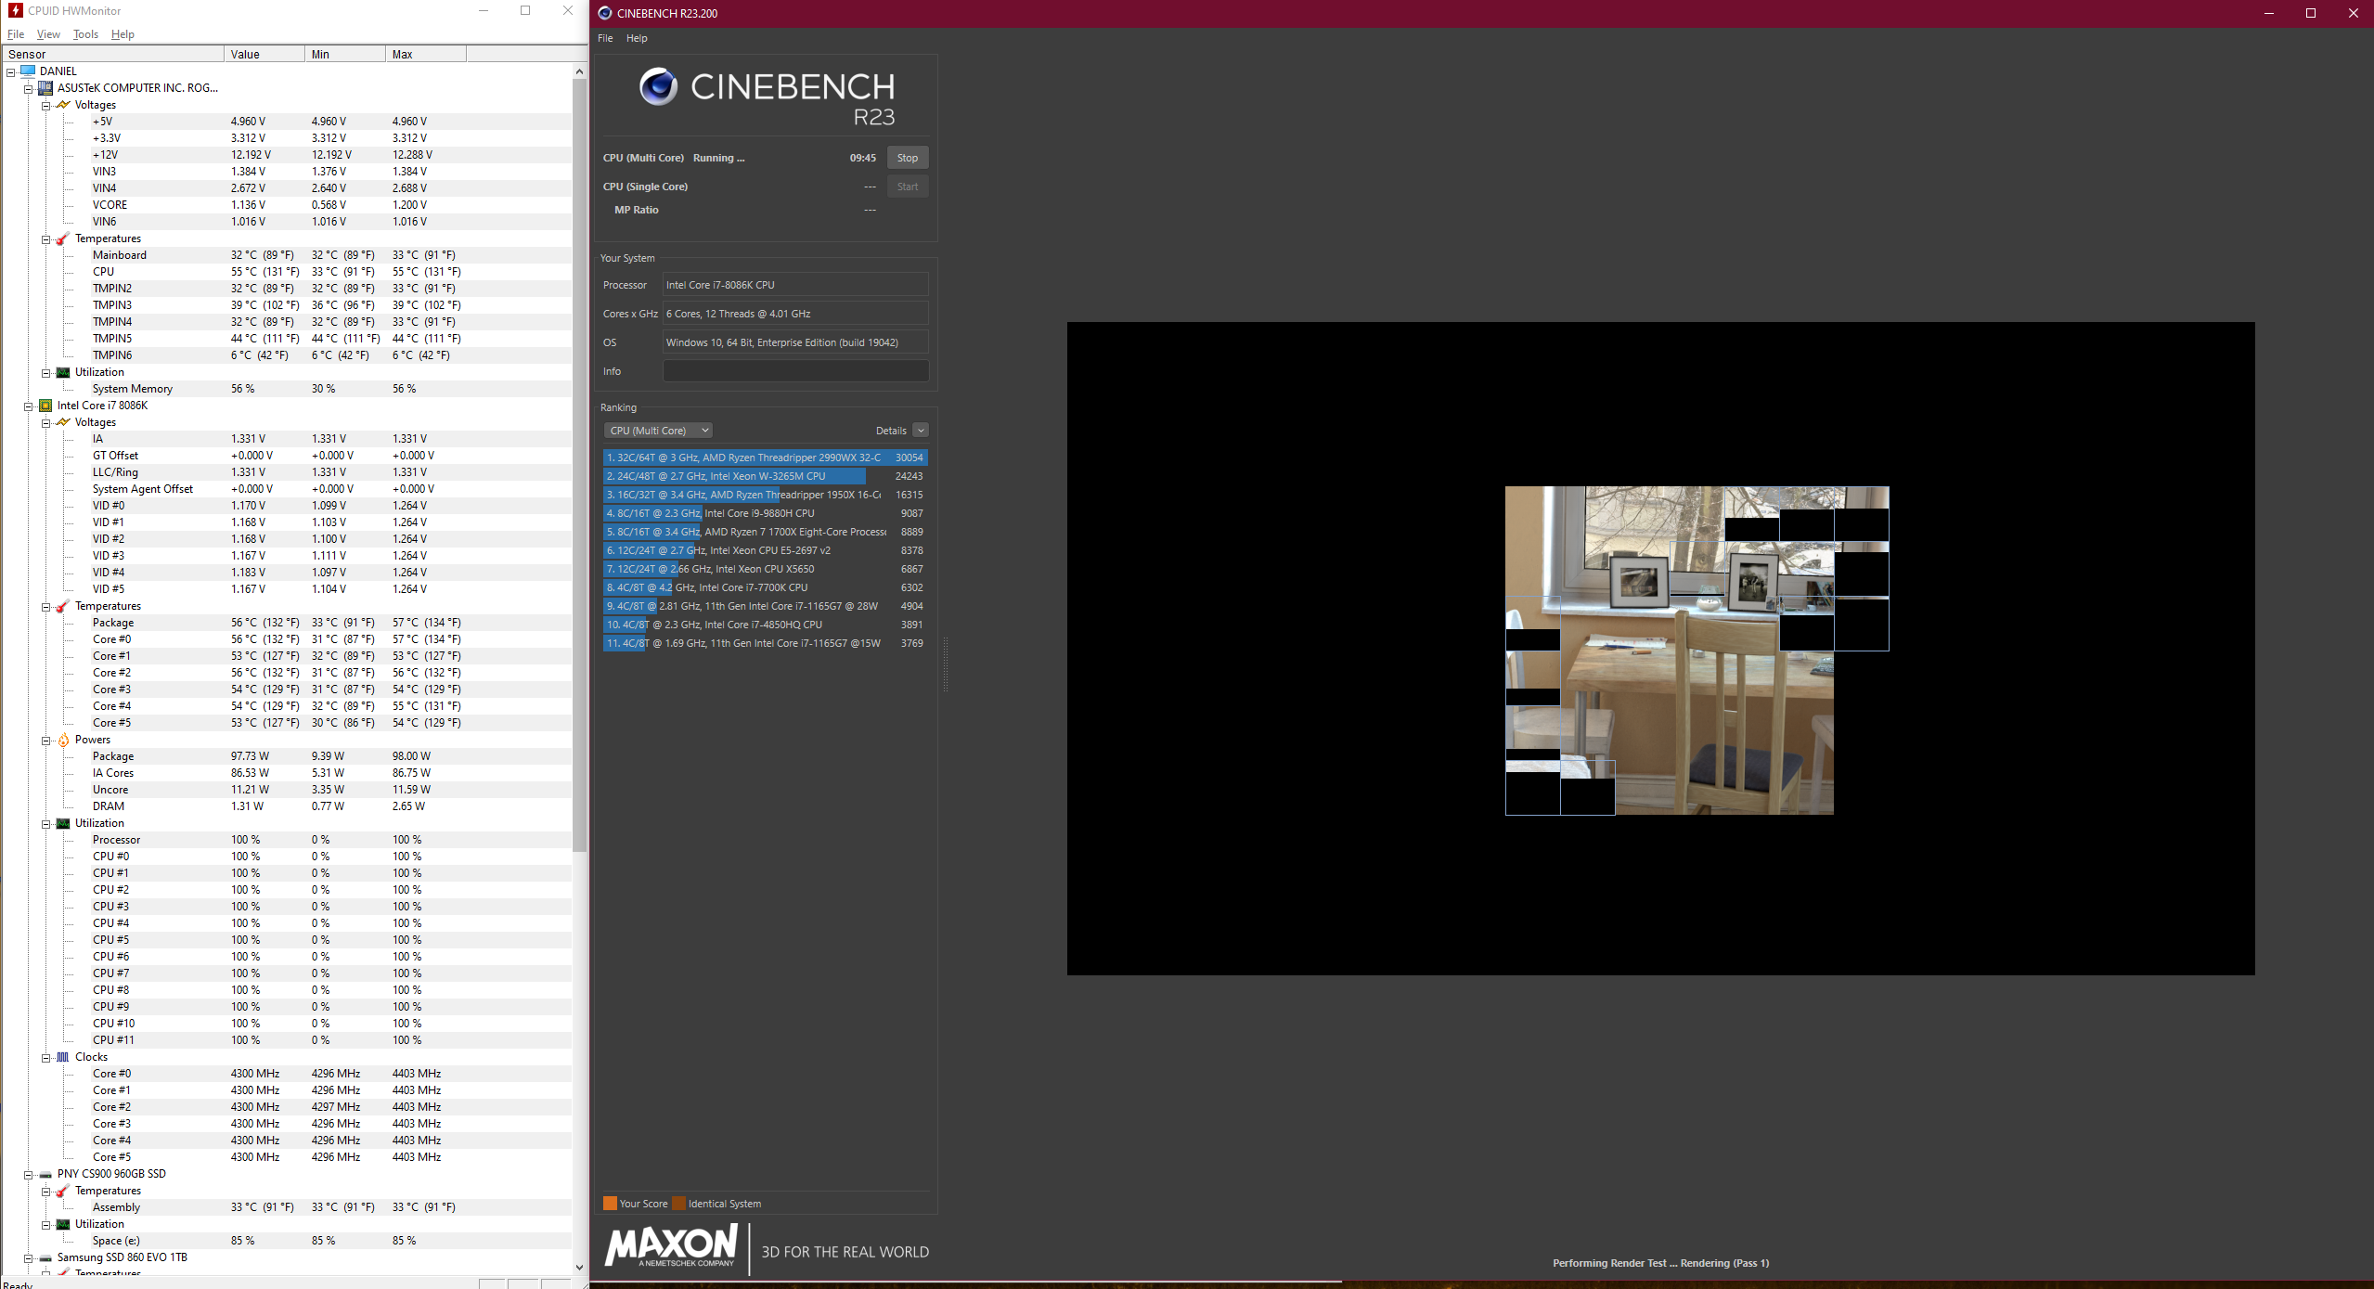Click the DANIEL computer icon

(x=27, y=71)
